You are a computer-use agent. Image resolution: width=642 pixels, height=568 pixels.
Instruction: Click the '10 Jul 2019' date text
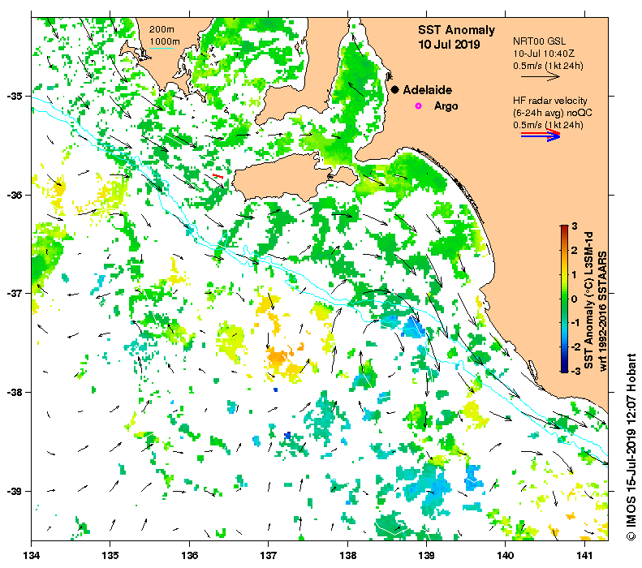tap(449, 44)
